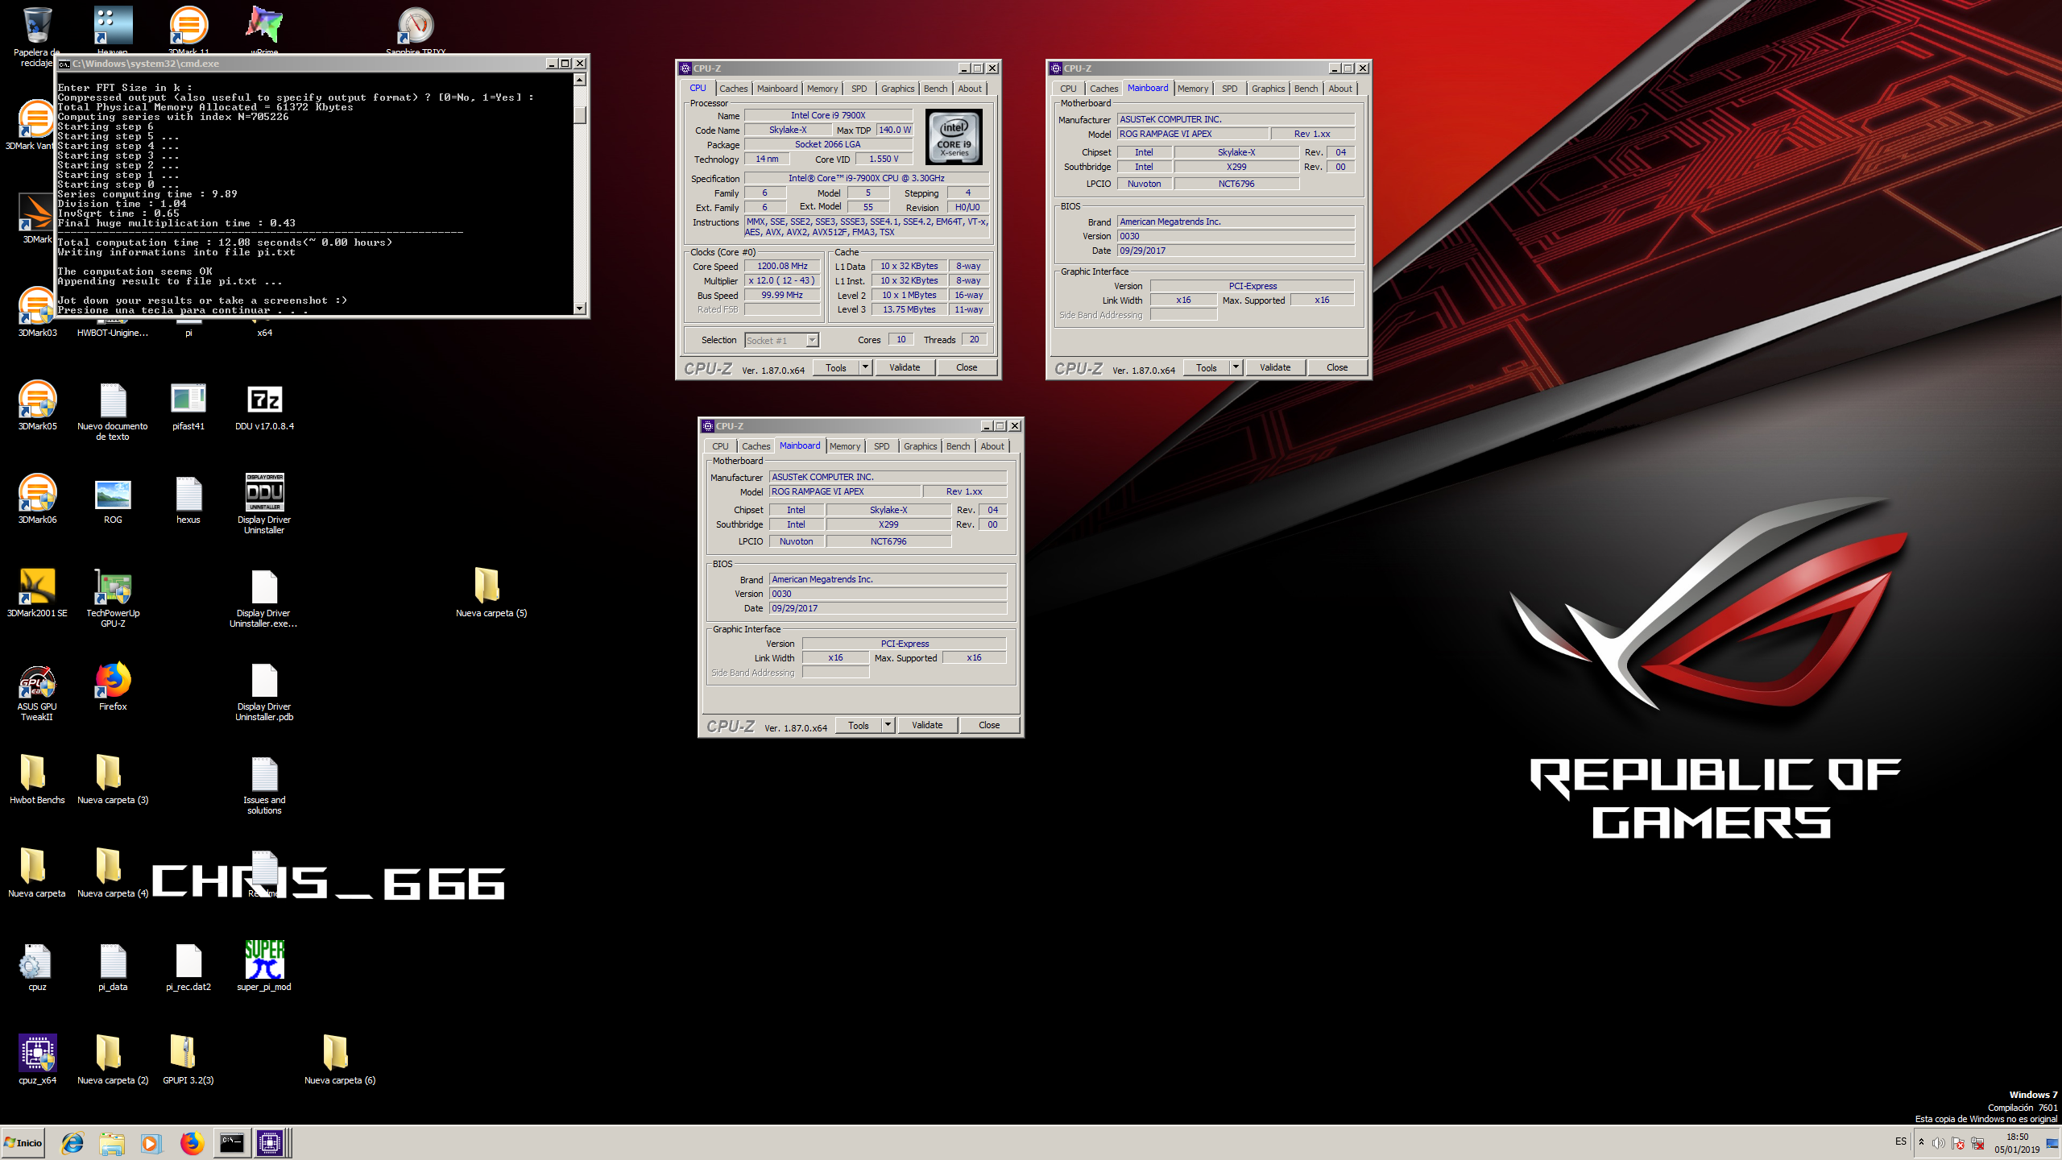Show hidden system tray icons
This screenshot has height=1160, width=2062.
point(1921,1143)
